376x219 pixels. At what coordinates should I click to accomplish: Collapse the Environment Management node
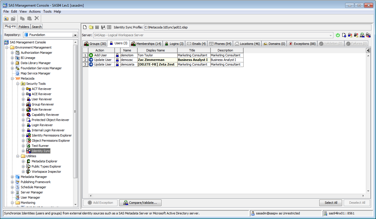(x=7, y=47)
